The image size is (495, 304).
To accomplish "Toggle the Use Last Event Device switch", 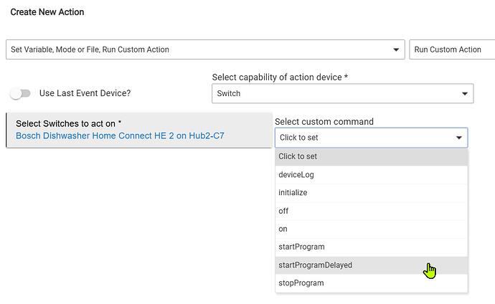I will 21,93.
